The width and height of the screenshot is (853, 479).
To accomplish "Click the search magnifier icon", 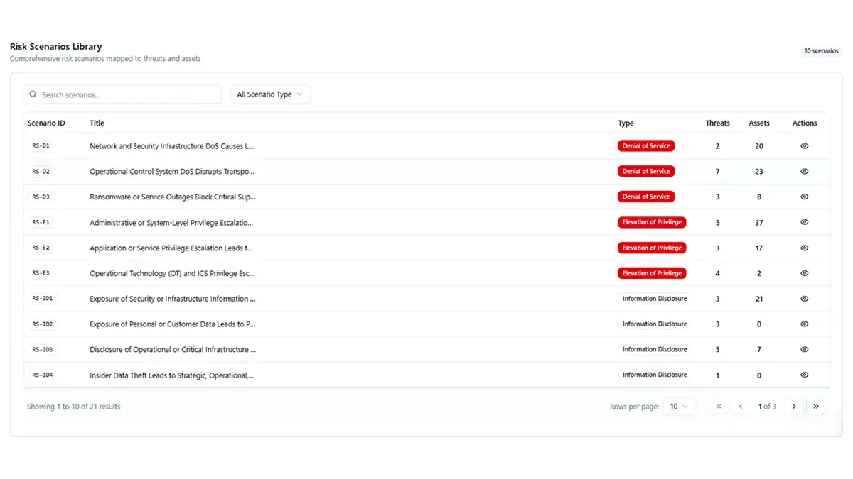I will pos(33,94).
